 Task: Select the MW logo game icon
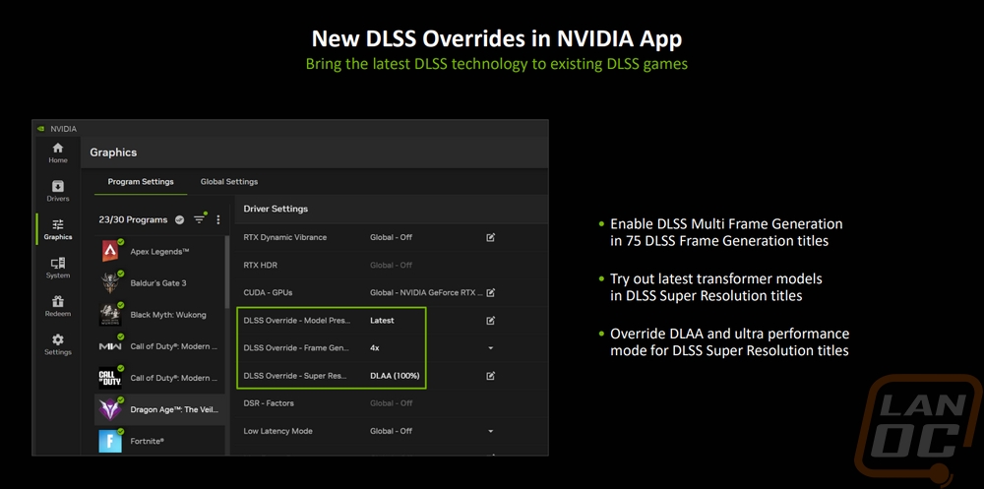110,346
